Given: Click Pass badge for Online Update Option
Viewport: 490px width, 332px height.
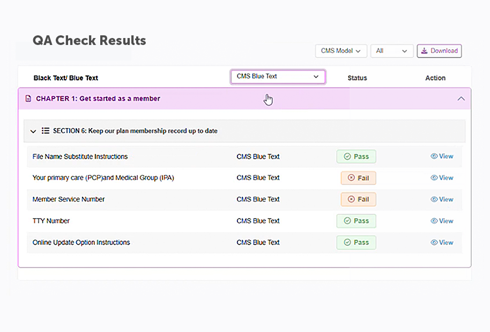Looking at the screenshot, I should pos(356,243).
